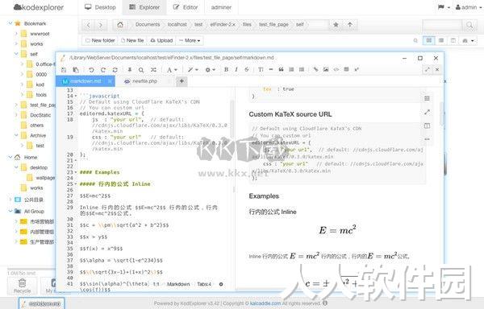Click the Upload button
The height and width of the screenshot is (309, 484).
[161, 40]
